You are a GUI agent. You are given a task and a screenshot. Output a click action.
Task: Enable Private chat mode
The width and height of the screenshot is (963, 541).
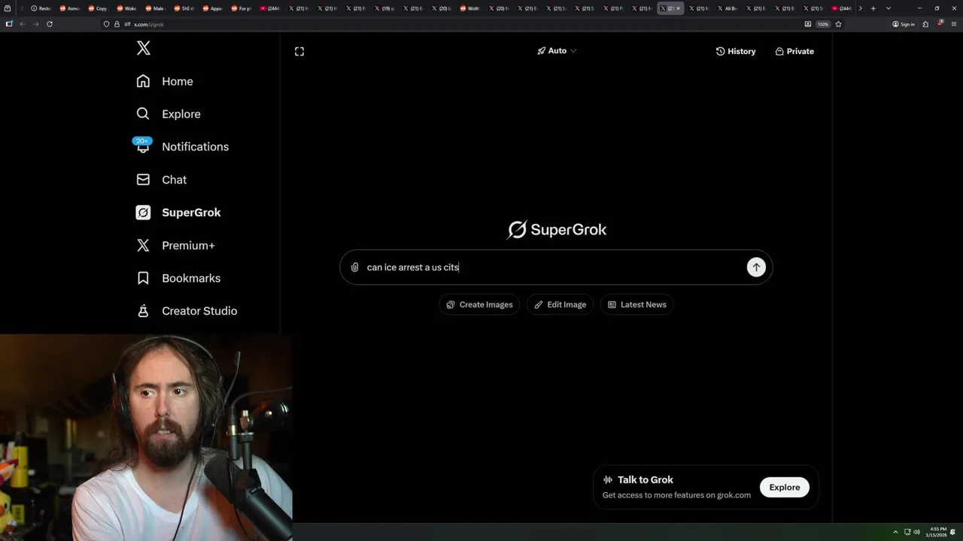[x=794, y=51]
